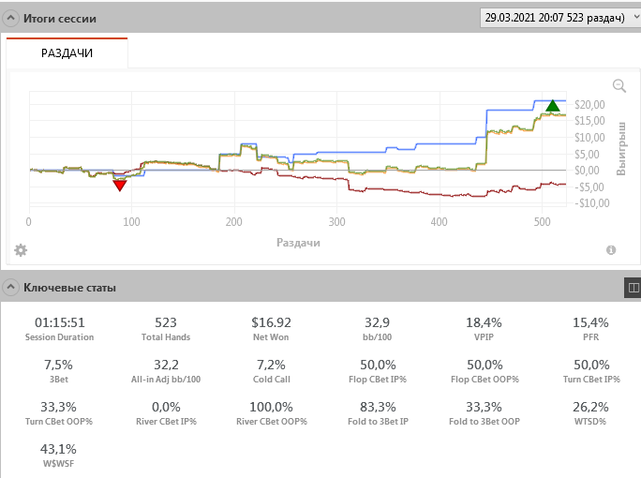This screenshot has width=641, height=478.
Task: Collapse the Итоги сессии section
Action: pyautogui.click(x=11, y=18)
